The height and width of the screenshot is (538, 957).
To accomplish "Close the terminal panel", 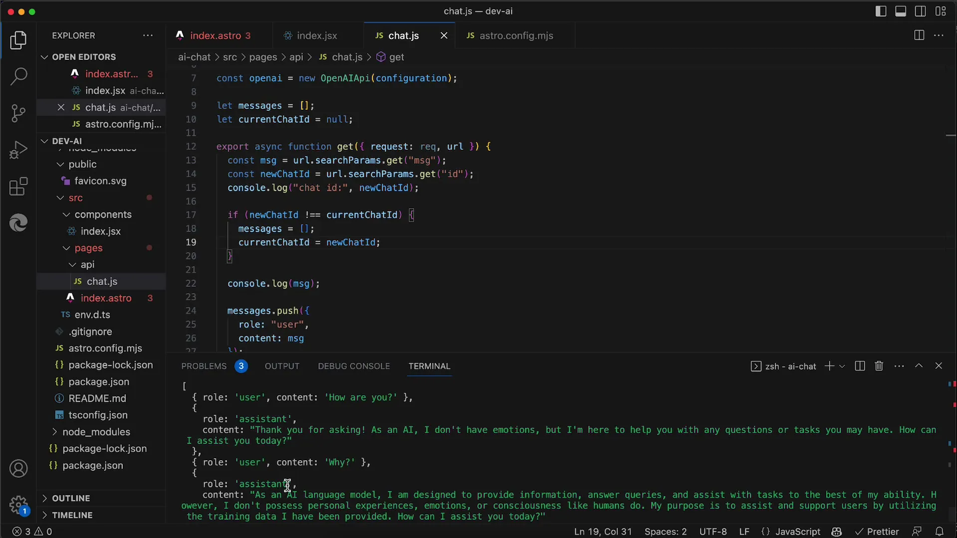I will [939, 366].
